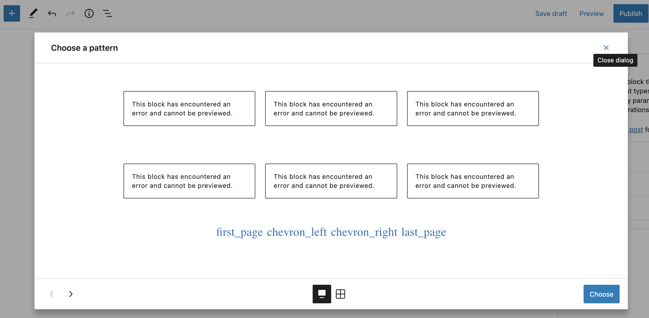Click the chevron_right pagination link

tap(364, 232)
